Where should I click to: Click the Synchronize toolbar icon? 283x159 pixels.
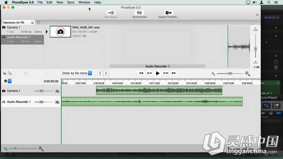click(x=139, y=13)
